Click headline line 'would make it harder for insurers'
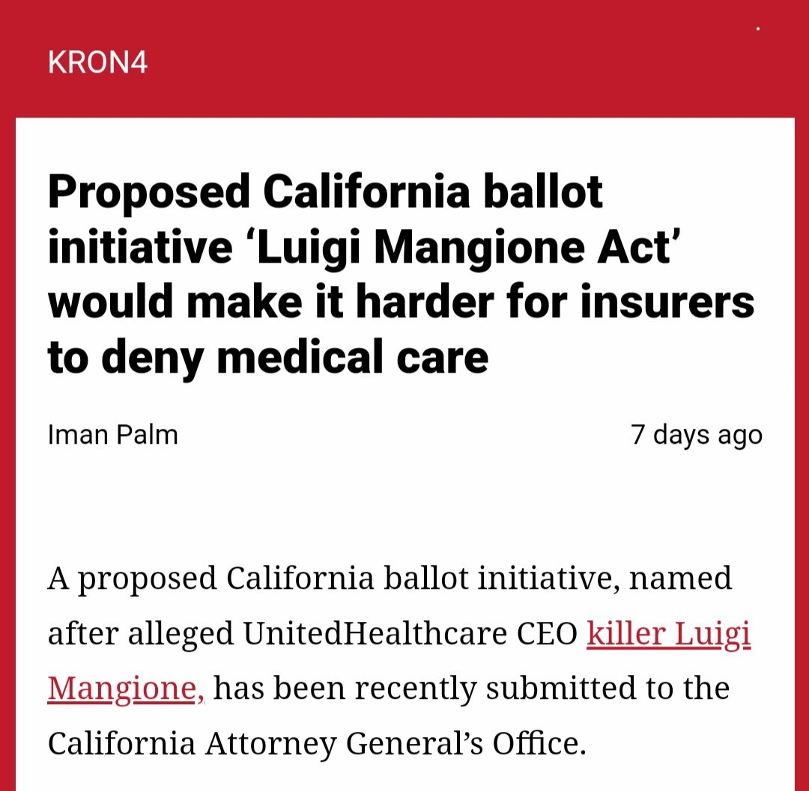809x791 pixels. (x=401, y=302)
